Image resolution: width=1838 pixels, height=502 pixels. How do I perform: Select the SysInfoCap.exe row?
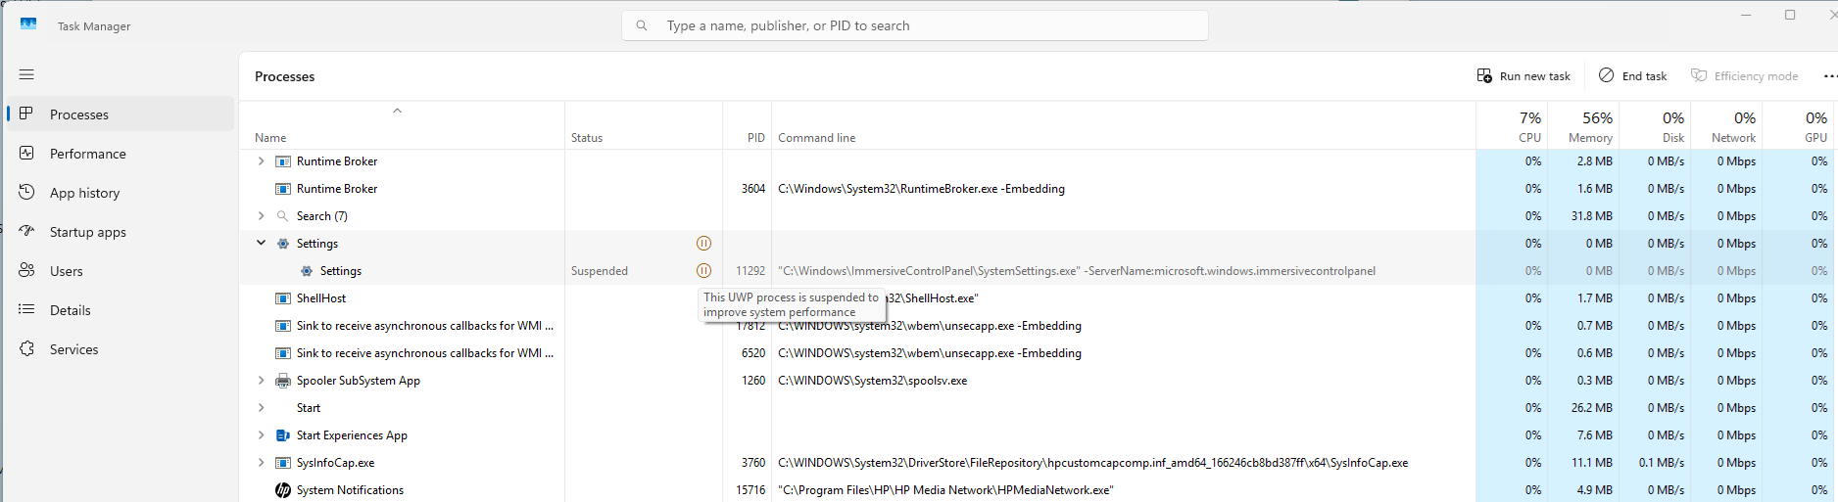1039,463
